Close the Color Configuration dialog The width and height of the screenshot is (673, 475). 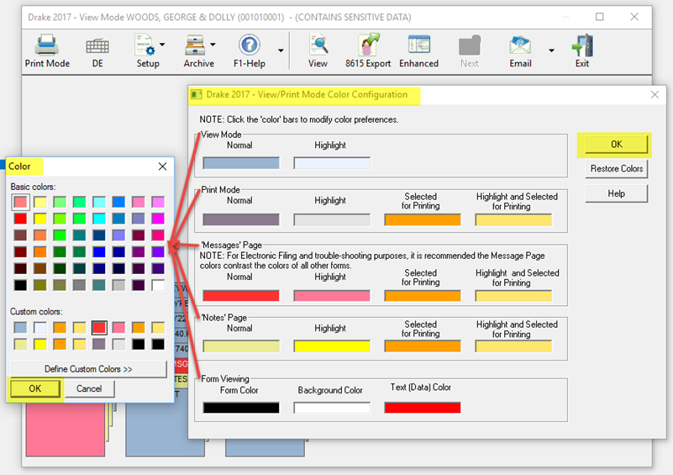(x=655, y=94)
